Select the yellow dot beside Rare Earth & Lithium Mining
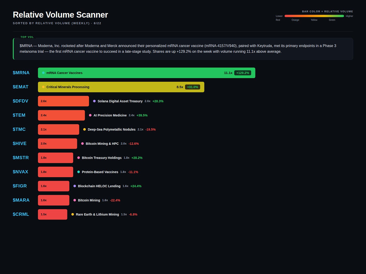Image resolution: width=366 pixels, height=274 pixels. pos(73,214)
